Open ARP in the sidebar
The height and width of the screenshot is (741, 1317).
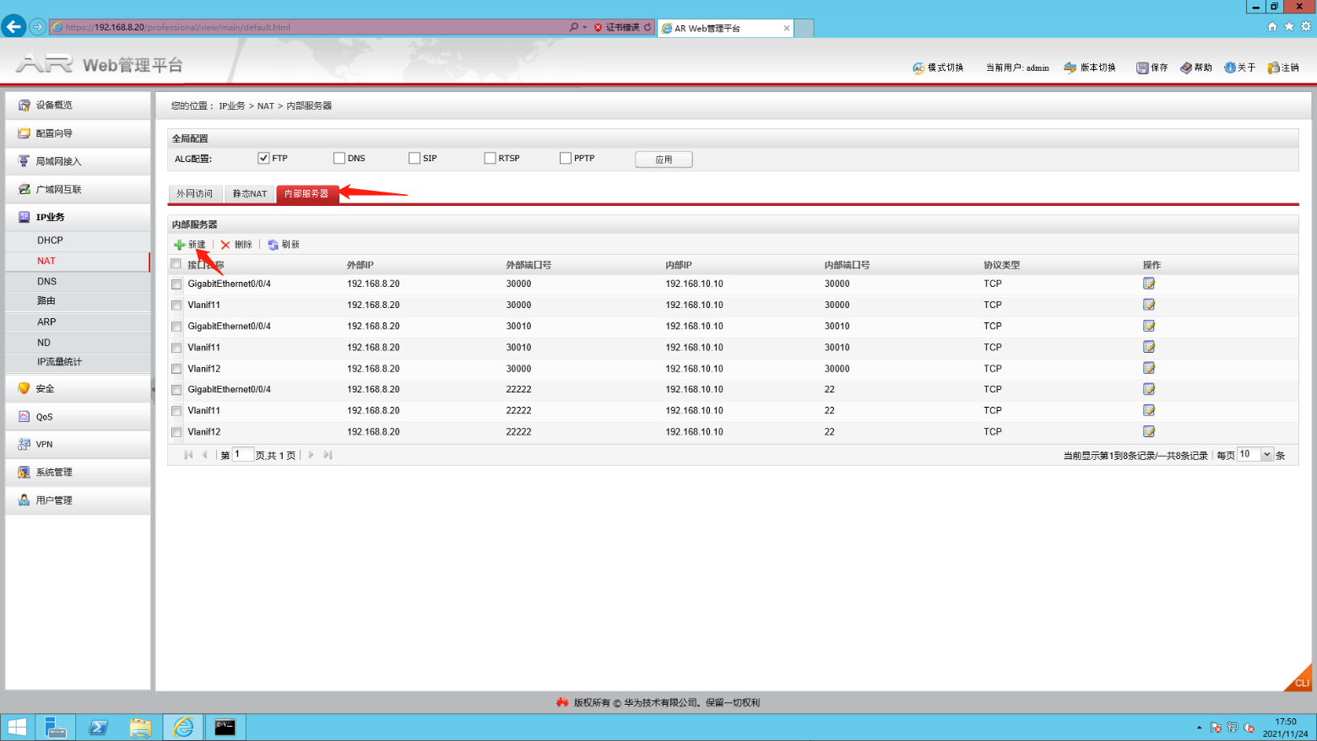point(78,322)
